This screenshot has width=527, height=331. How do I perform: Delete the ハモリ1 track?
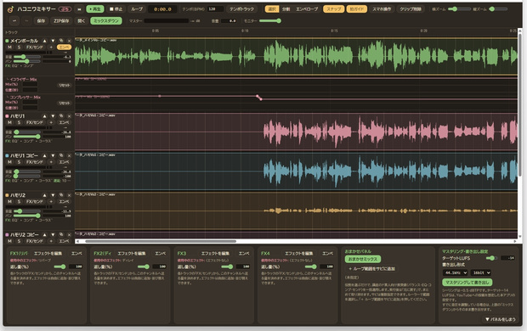point(69,115)
